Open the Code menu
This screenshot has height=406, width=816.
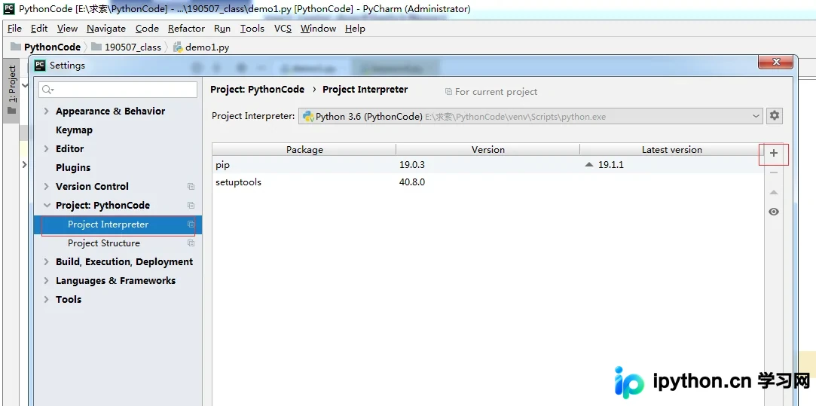147,29
